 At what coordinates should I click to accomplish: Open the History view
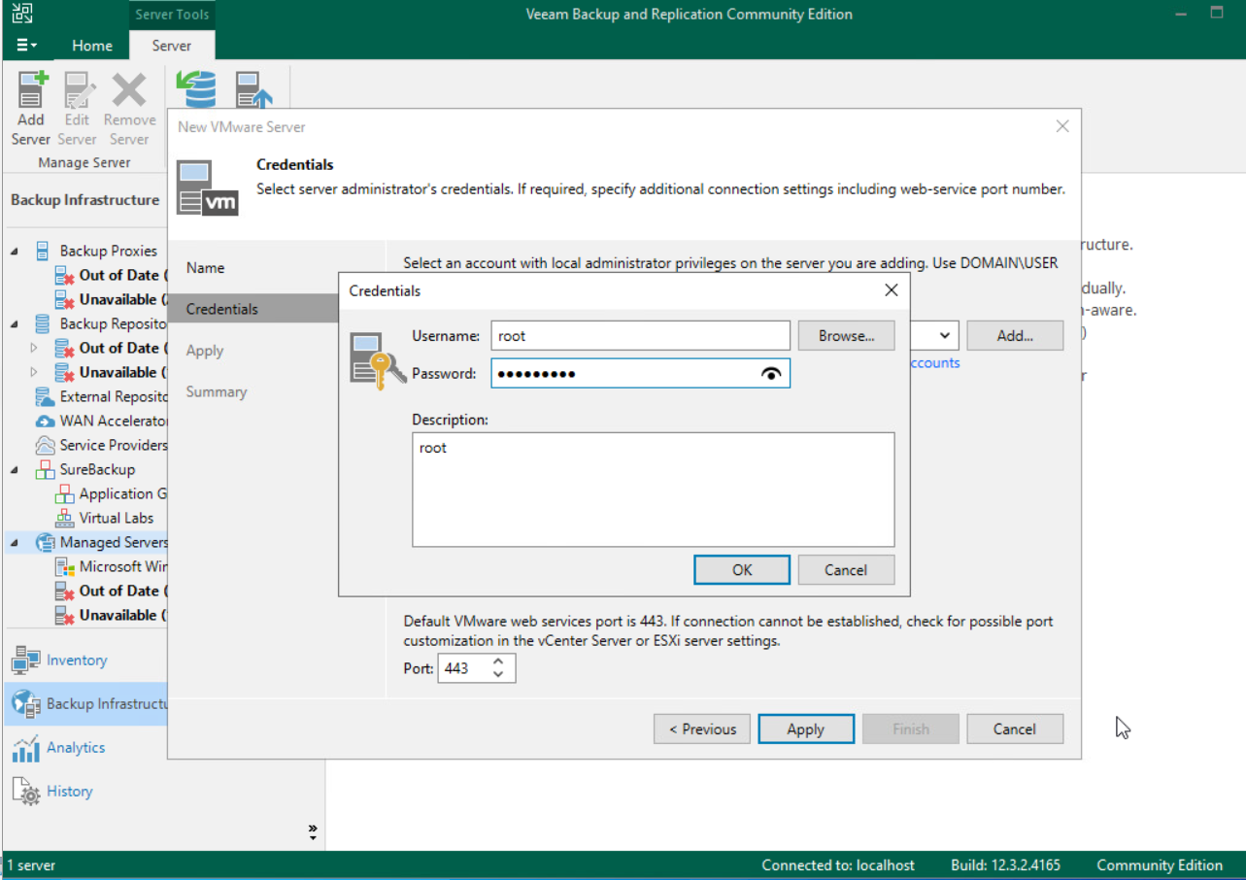[69, 792]
